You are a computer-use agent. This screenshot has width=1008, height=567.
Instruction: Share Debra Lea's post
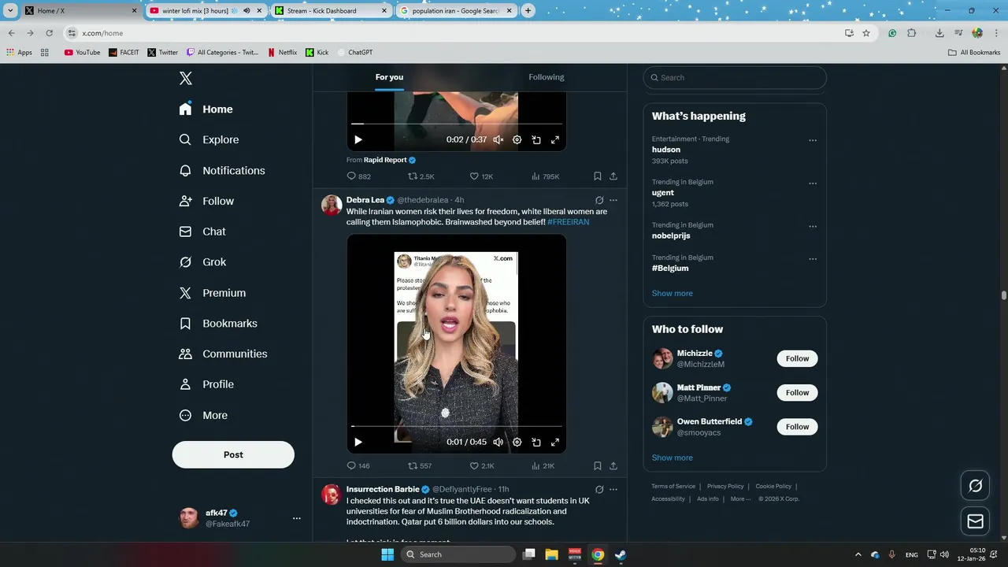[613, 465]
